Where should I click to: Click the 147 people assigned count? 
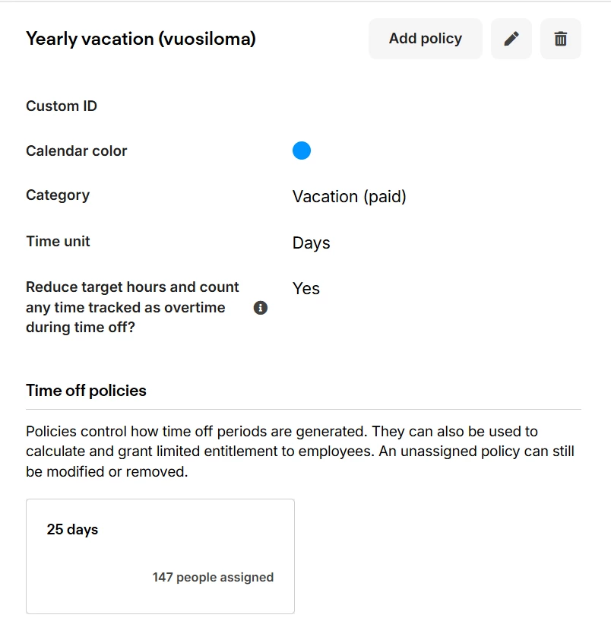[x=213, y=577]
